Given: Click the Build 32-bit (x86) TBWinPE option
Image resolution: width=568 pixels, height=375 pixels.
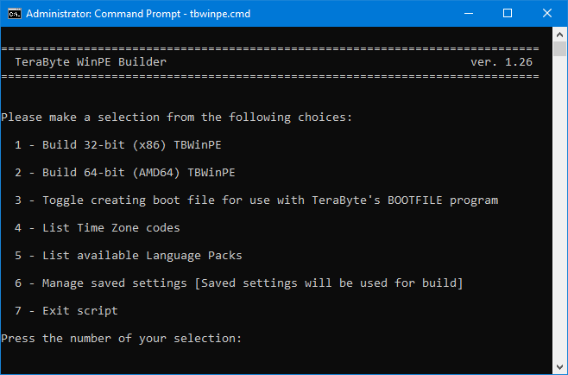Looking at the screenshot, I should click(x=118, y=145).
